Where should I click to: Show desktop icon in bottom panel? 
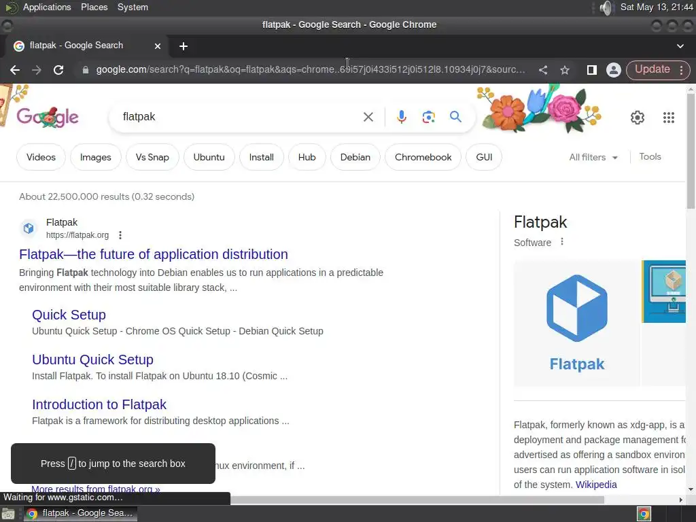tap(8, 514)
